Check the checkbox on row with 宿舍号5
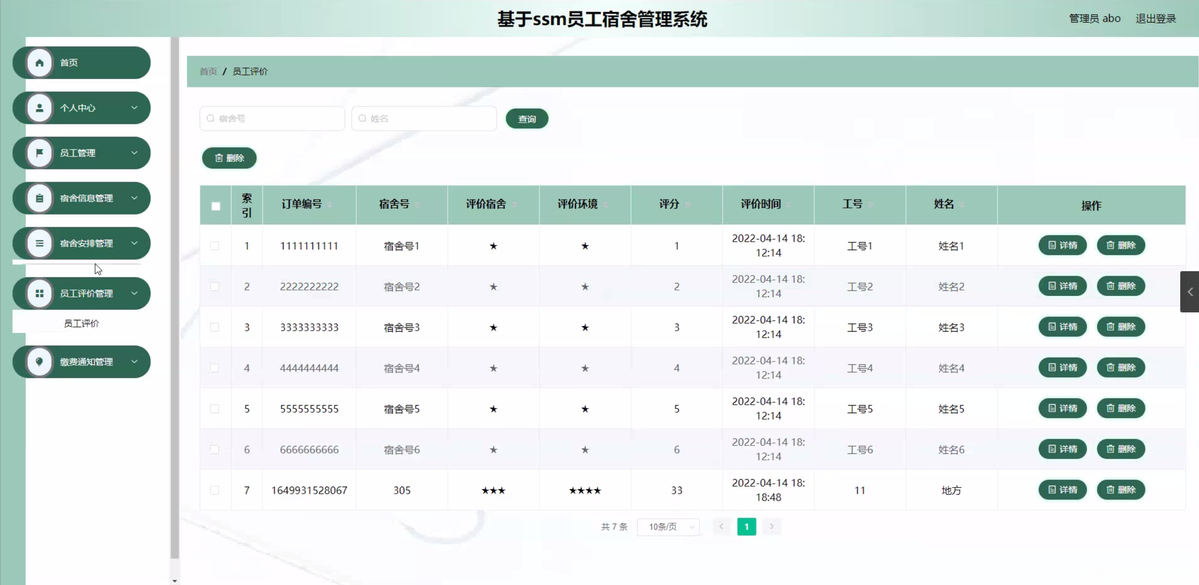This screenshot has width=1199, height=585. [x=215, y=408]
